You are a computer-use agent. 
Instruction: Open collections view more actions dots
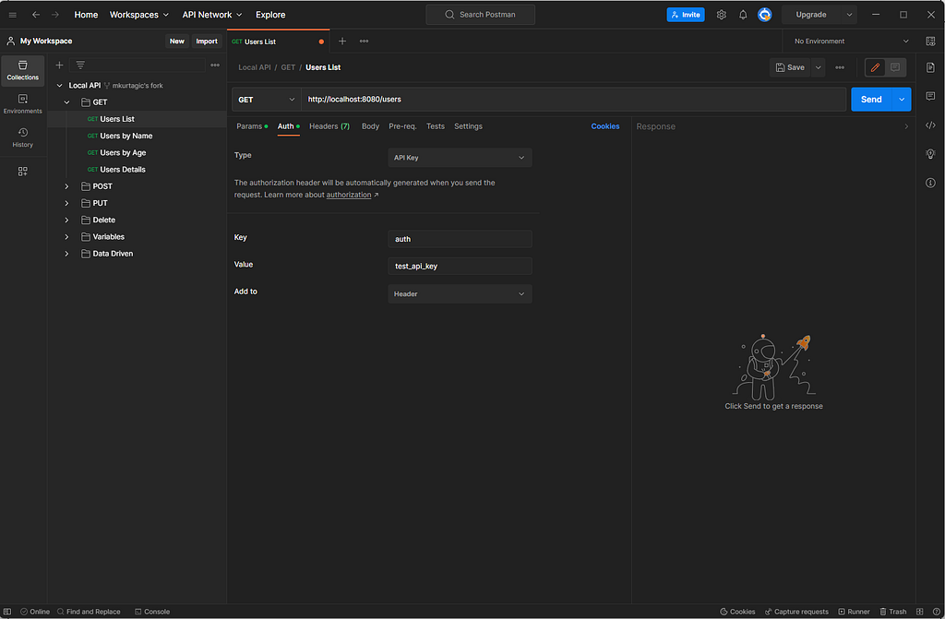[215, 65]
